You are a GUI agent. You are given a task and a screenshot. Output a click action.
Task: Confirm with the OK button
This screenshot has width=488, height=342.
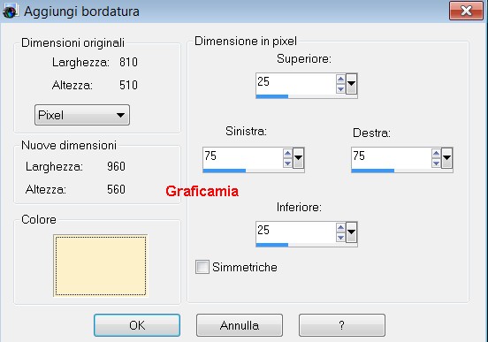[x=137, y=325]
